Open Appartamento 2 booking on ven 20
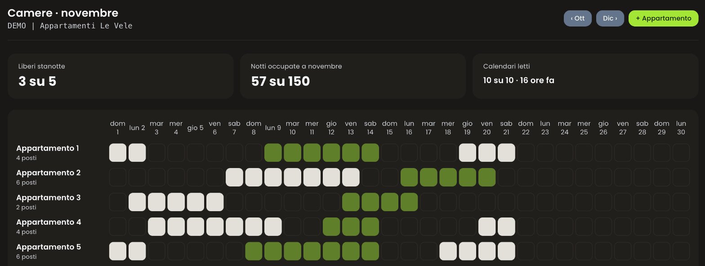This screenshot has width=705, height=266. pyautogui.click(x=487, y=177)
